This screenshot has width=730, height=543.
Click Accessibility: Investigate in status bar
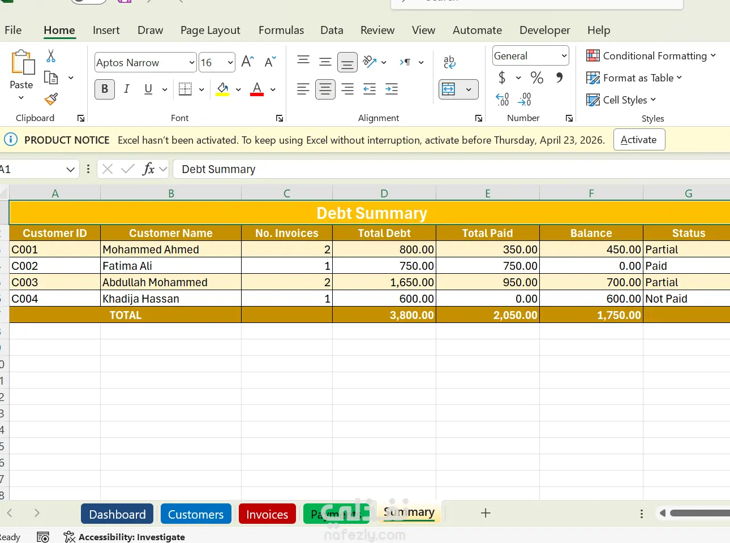click(124, 537)
